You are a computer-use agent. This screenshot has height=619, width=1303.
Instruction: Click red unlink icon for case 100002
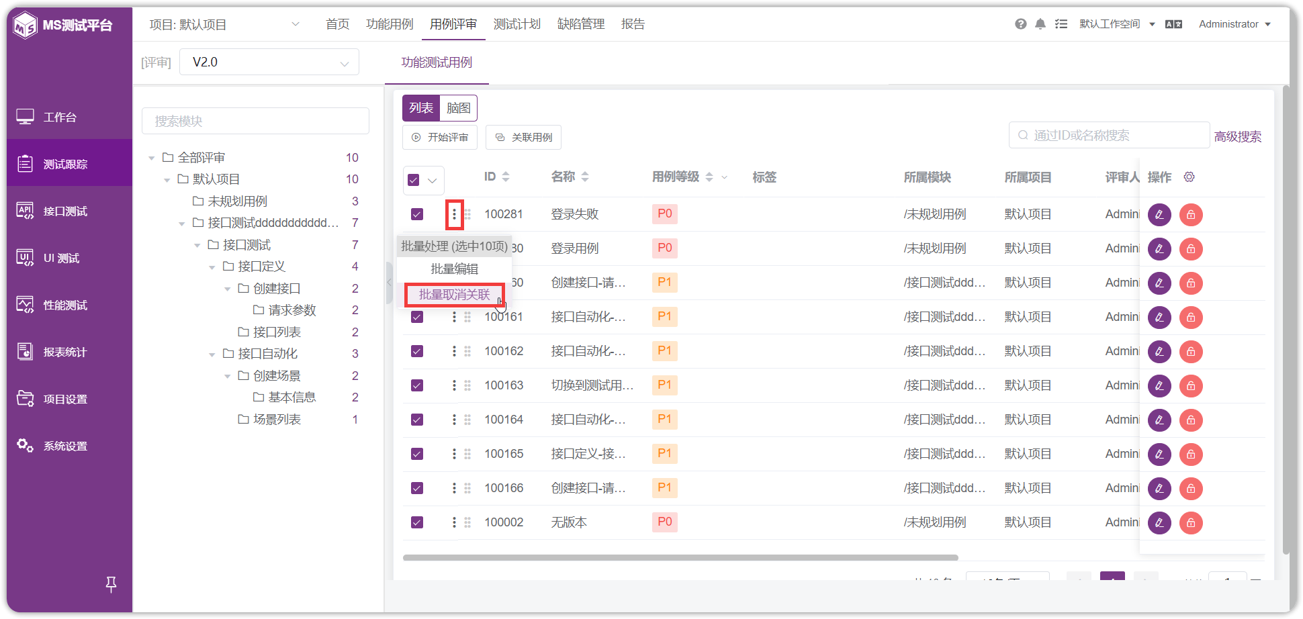coord(1191,523)
